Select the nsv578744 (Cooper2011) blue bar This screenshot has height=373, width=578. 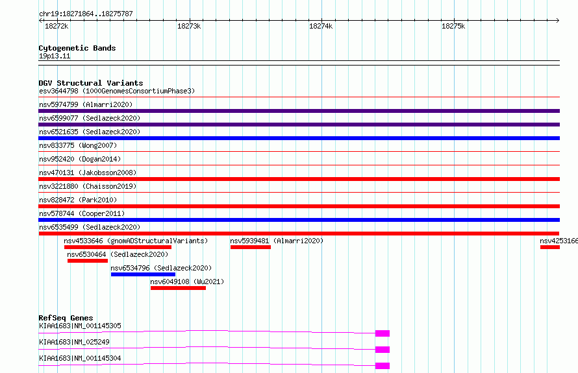pyautogui.click(x=299, y=220)
